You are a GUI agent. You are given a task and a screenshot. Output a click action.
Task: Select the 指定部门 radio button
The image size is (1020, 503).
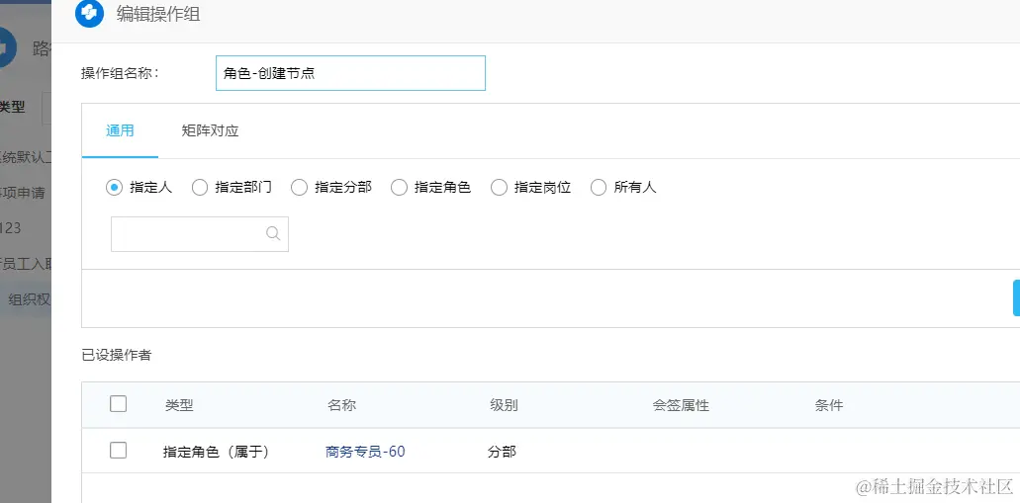pos(200,188)
